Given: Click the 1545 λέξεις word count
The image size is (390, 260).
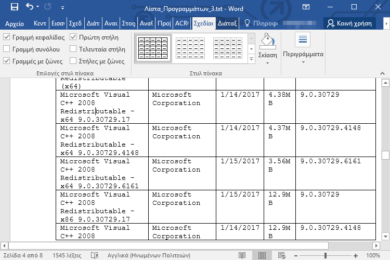Looking at the screenshot, I should click(x=67, y=255).
